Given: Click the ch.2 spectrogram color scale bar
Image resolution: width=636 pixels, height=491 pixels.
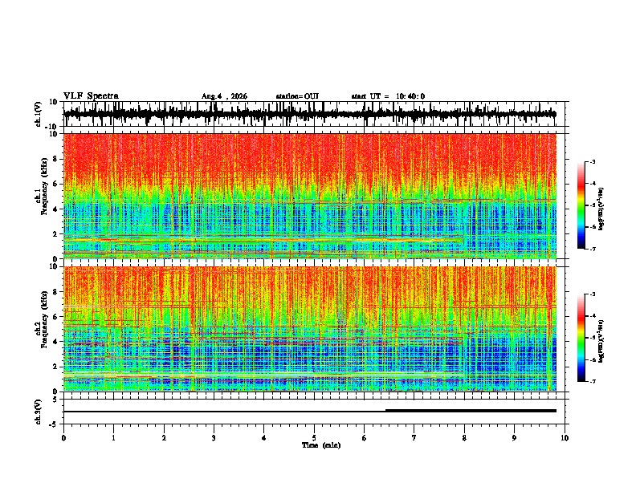Looking at the screenshot, I should click(x=581, y=338).
